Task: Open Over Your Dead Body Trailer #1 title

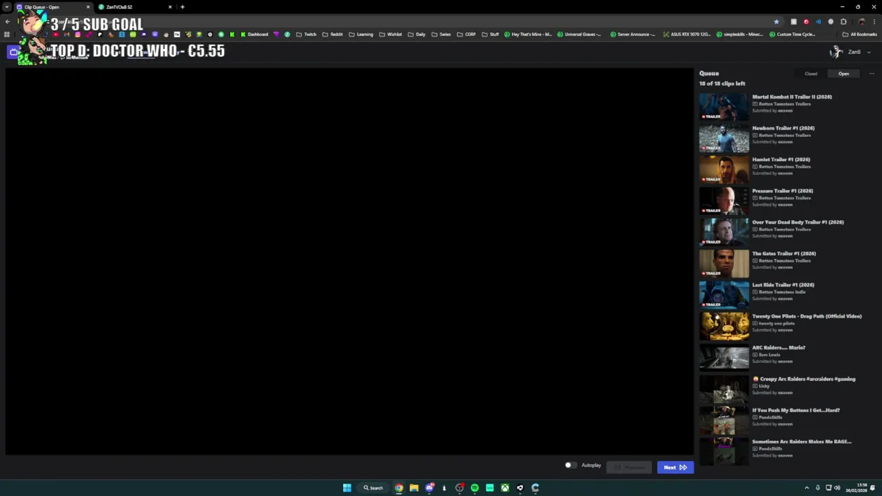Action: click(798, 222)
